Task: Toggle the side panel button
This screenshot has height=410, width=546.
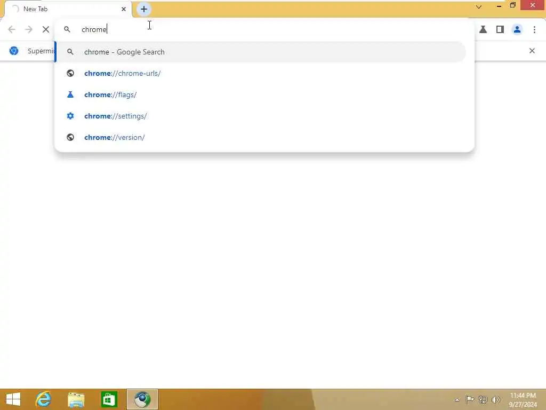Action: coord(500,29)
